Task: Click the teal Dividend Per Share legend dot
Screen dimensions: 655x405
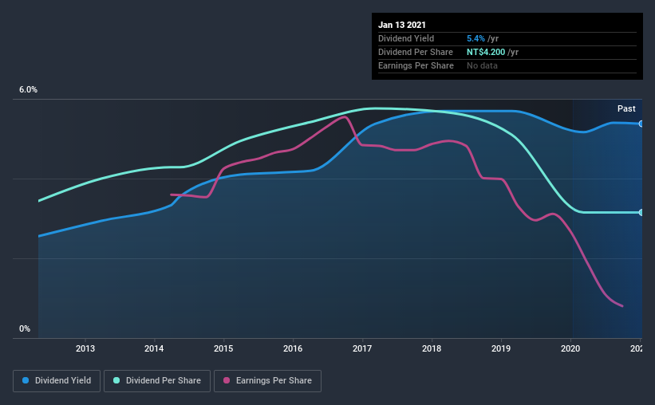Action: [x=116, y=380]
